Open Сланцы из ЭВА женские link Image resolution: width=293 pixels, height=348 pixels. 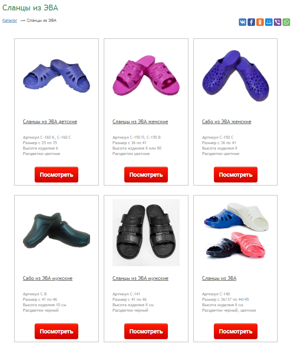click(140, 122)
